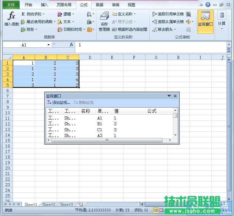Click Trace Dependents (追踪从属单元格)
Viewport: 234px width, 216px height.
pyautogui.click(x=168, y=22)
